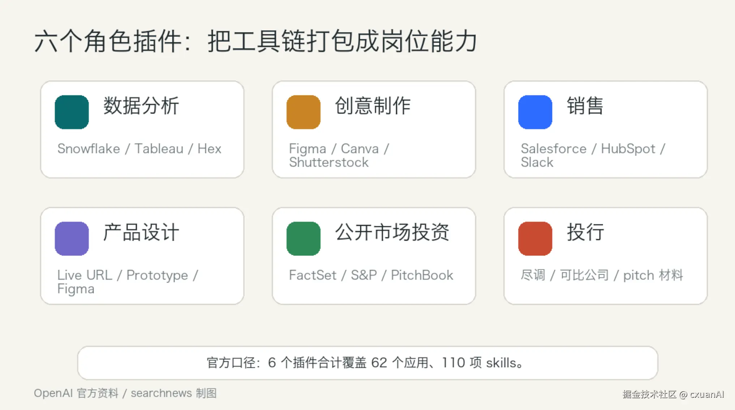Click the red icon beside 投行
This screenshot has width=735, height=410.
[x=535, y=239]
